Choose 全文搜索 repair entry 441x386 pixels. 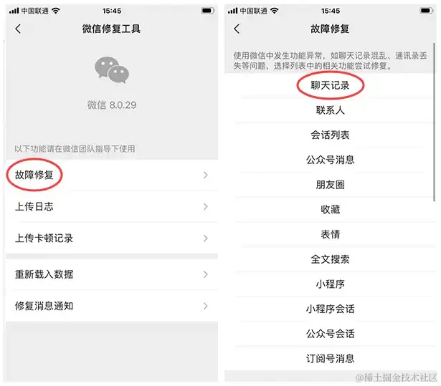tap(330, 259)
